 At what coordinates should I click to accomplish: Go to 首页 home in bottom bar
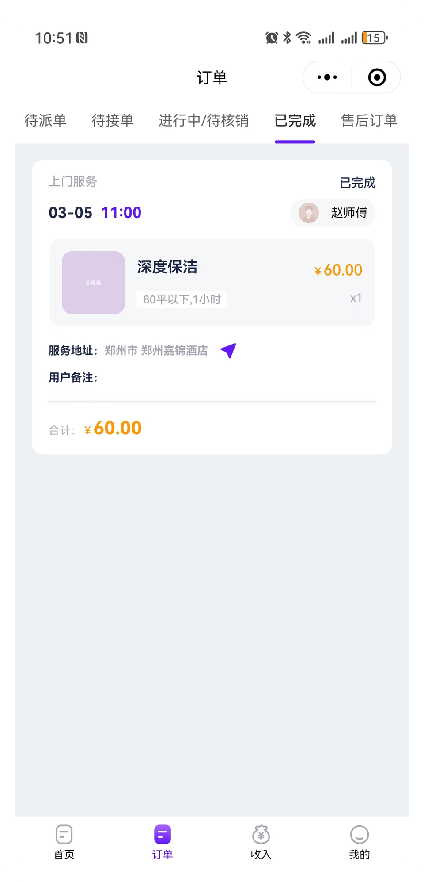[64, 842]
